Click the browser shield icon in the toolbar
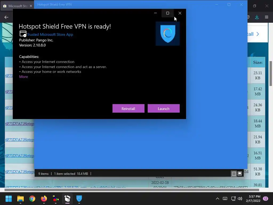273x205 pixels. pyautogui.click(x=248, y=17)
